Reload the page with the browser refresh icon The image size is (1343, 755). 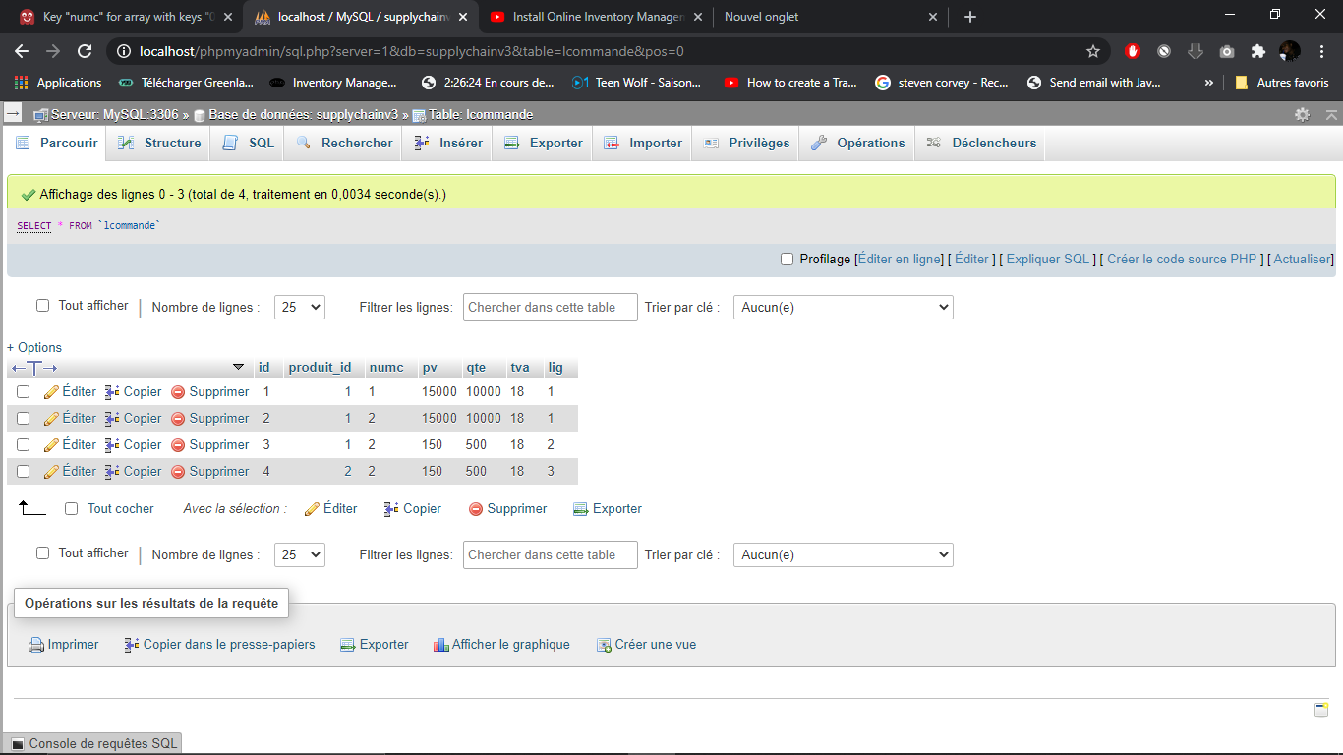[85, 51]
